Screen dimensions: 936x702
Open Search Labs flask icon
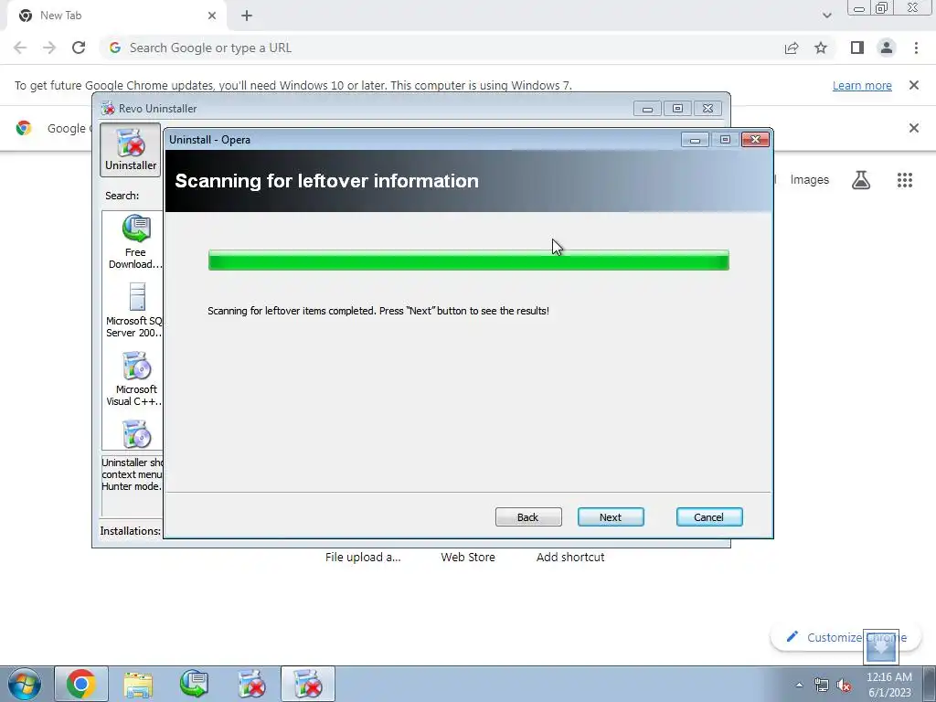[861, 180]
